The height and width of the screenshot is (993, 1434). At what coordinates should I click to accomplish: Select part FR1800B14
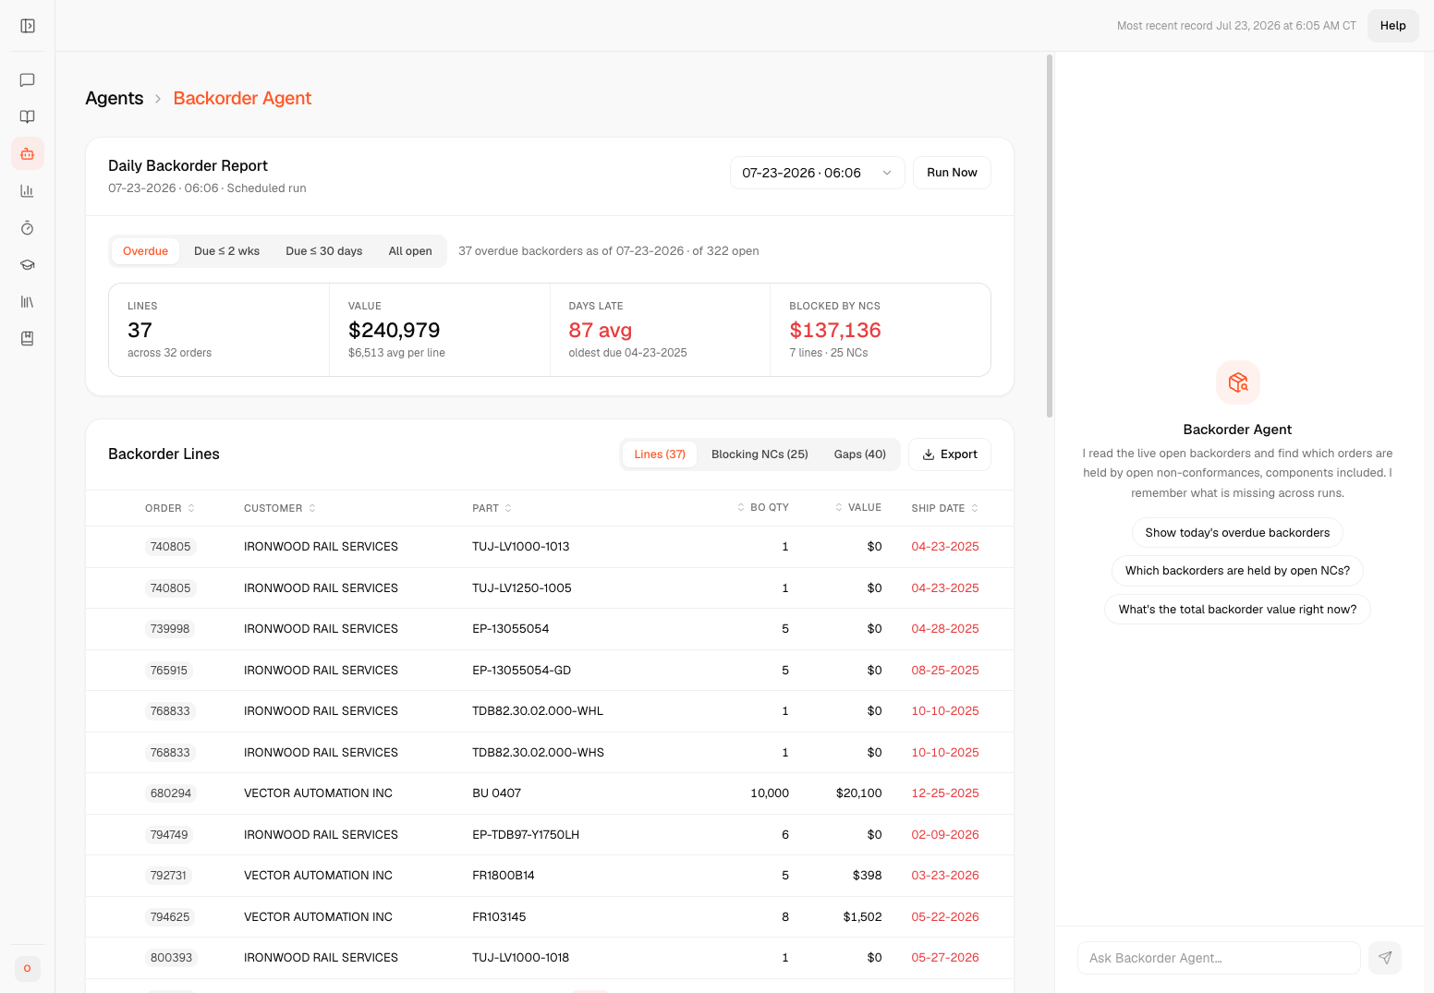coord(504,876)
